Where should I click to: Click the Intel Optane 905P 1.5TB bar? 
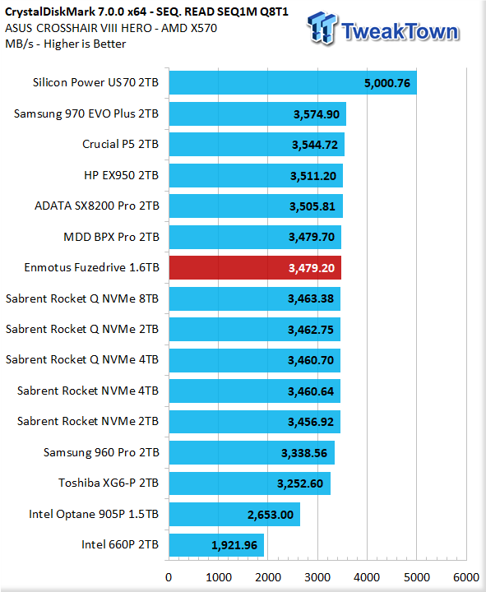pyautogui.click(x=234, y=514)
